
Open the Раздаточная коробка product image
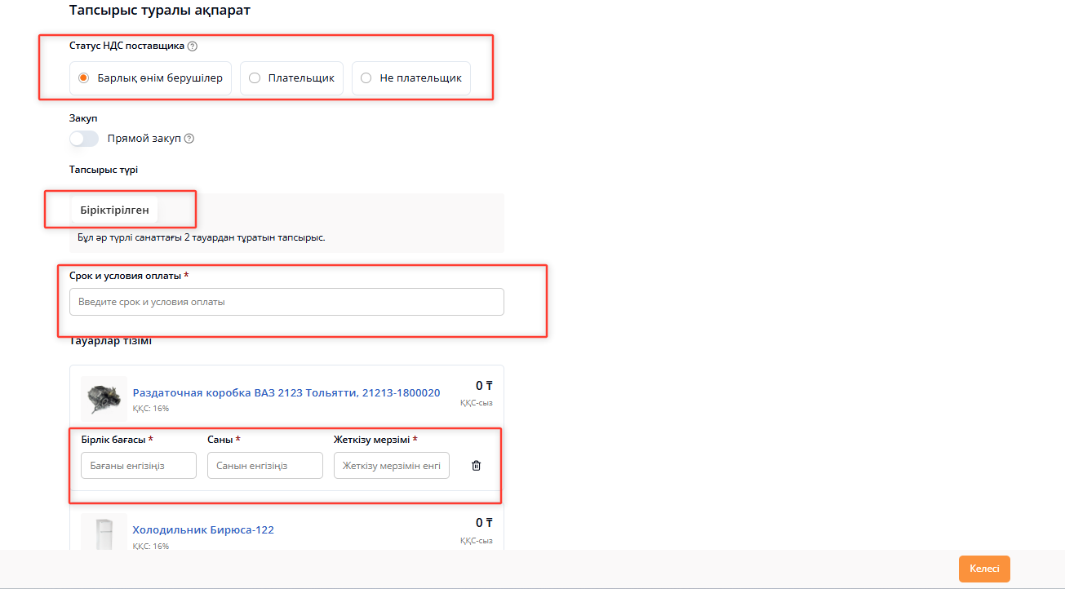(x=104, y=398)
